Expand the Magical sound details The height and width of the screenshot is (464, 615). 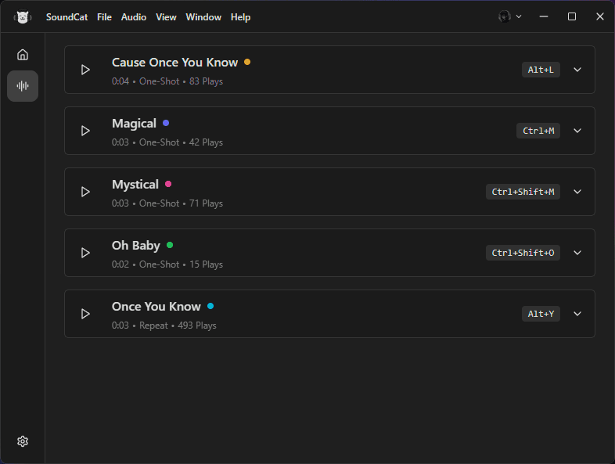577,131
